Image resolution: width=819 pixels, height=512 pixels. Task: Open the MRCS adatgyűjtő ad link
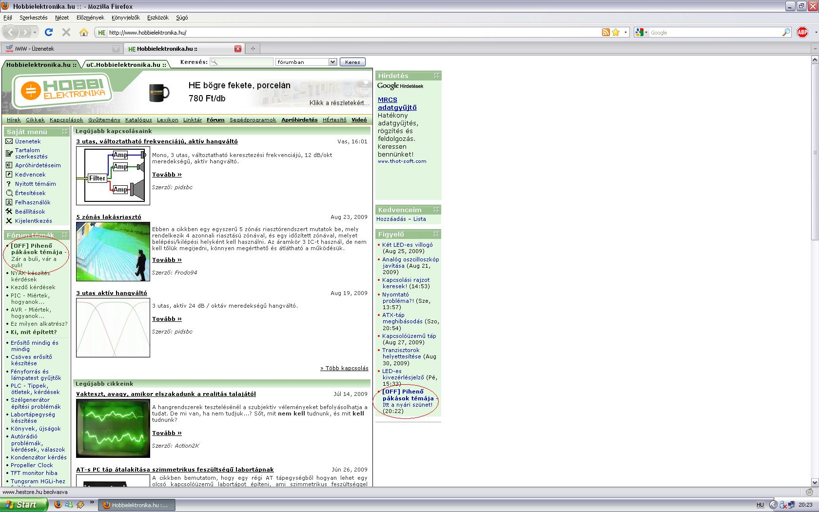397,103
